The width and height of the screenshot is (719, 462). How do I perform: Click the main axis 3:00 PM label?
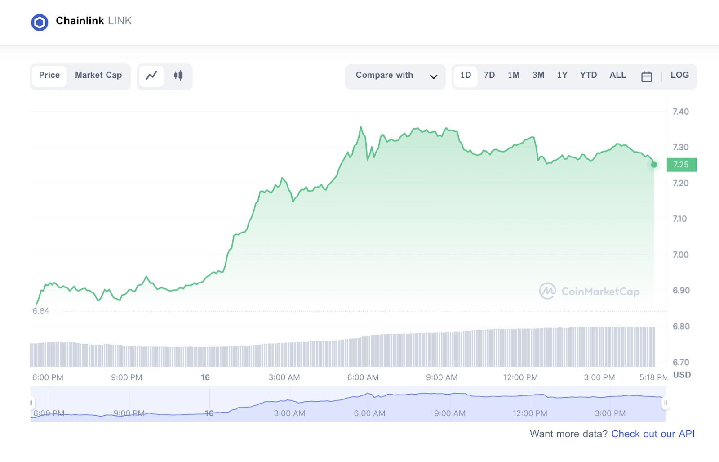(599, 377)
